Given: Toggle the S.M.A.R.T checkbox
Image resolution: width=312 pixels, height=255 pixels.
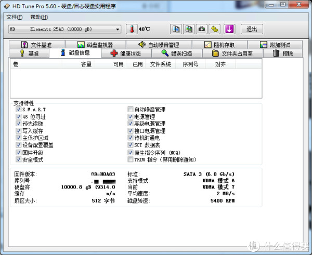Looking at the screenshot, I should click(19, 109).
